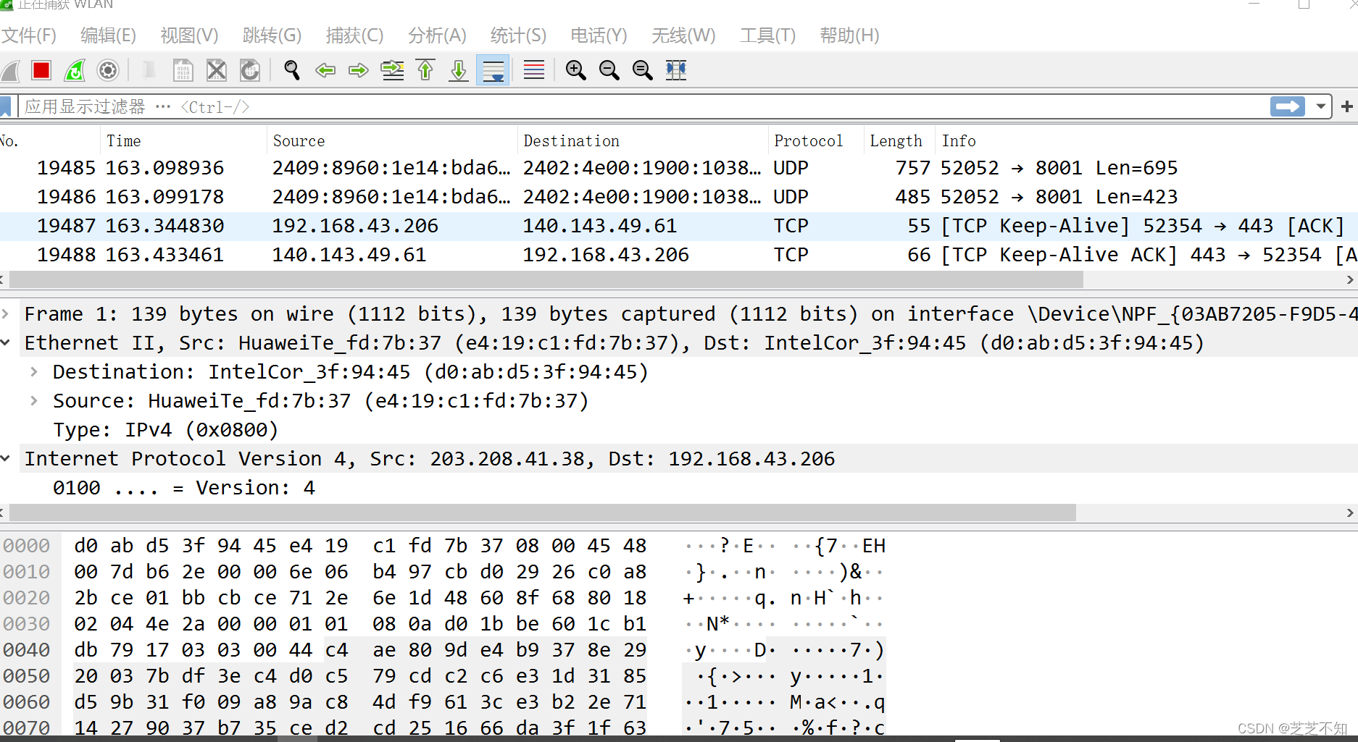Screen dimensions: 1358x742
Task: Open the 帮助(H) menu
Action: tap(849, 35)
